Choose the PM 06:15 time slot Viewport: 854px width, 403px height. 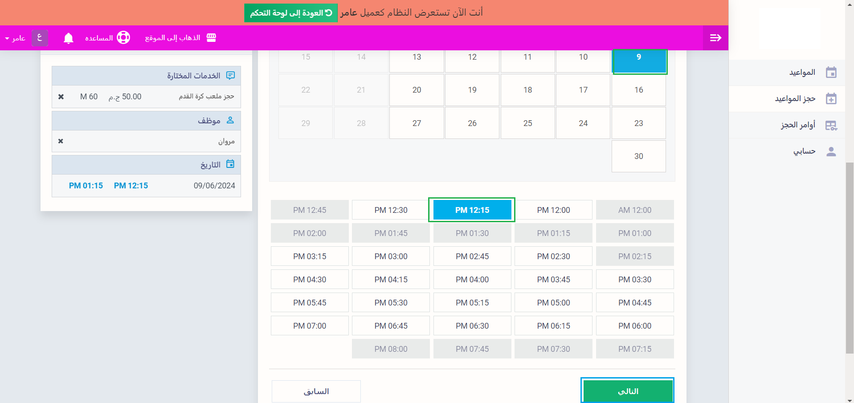click(553, 326)
